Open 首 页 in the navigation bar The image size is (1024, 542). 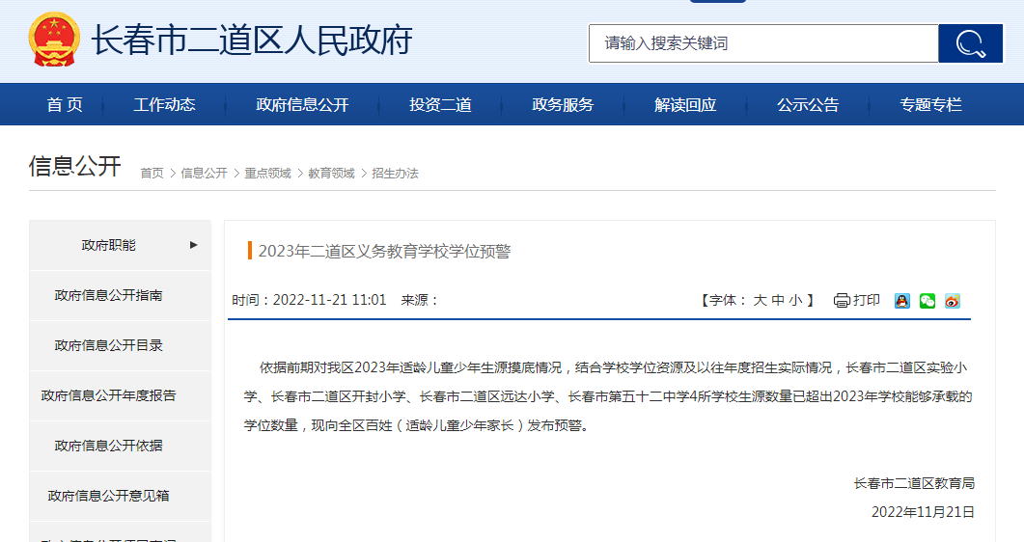coord(65,104)
